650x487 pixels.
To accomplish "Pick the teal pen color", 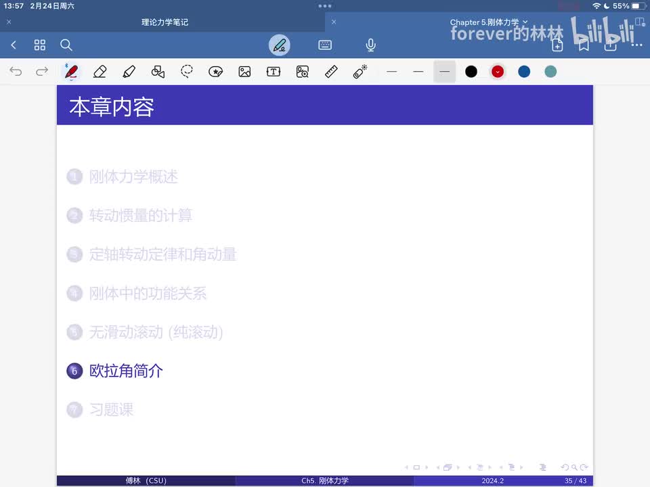I will point(550,72).
